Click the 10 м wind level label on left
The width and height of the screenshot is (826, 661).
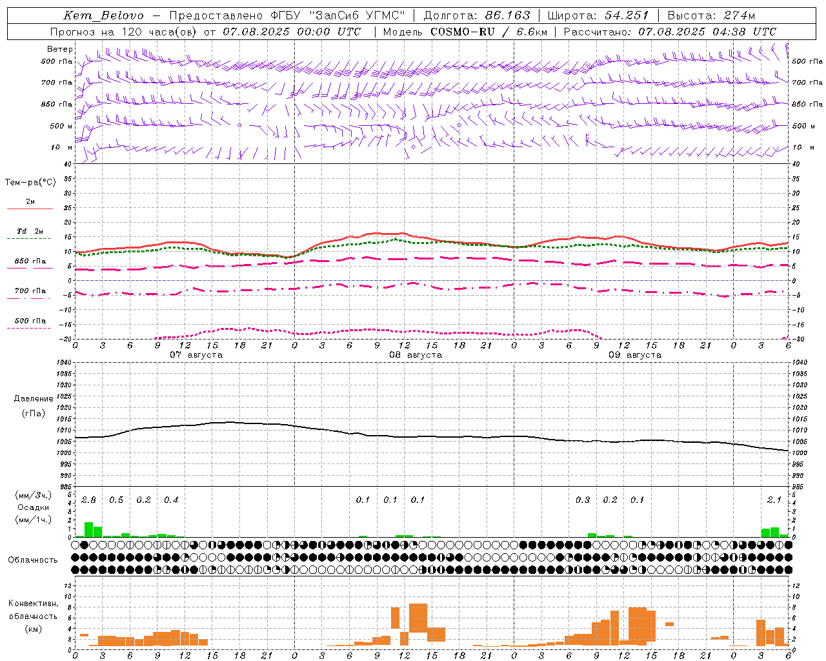(x=62, y=147)
